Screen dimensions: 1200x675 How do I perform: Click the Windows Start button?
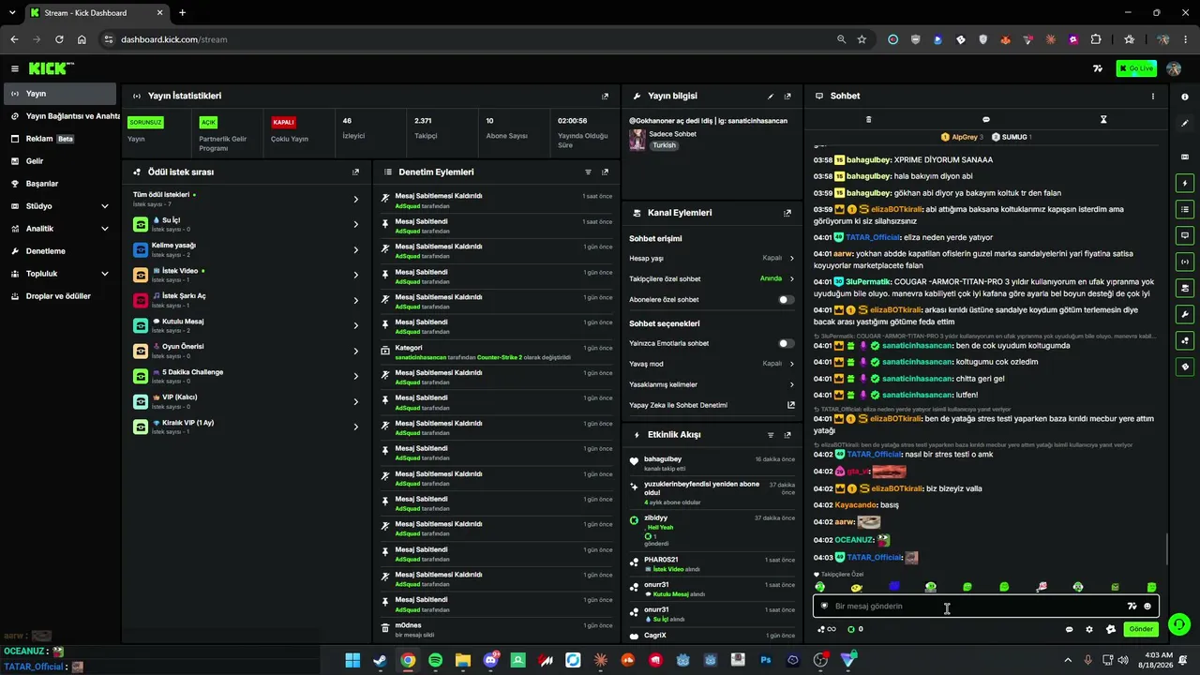coord(352,661)
